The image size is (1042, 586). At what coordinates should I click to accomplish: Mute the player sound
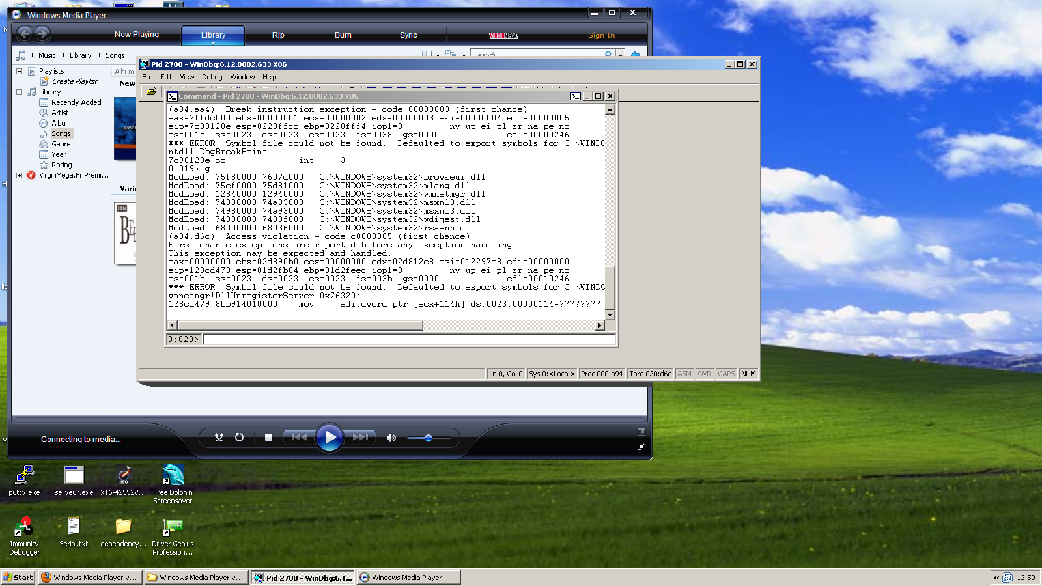coord(391,438)
